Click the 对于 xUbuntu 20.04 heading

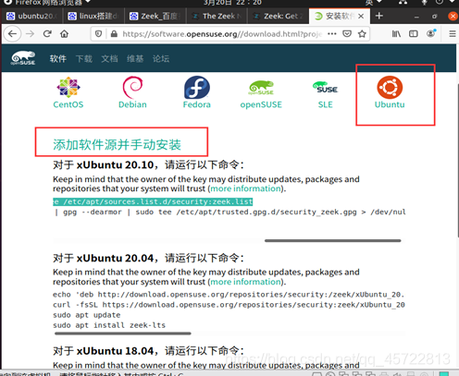click(148, 258)
